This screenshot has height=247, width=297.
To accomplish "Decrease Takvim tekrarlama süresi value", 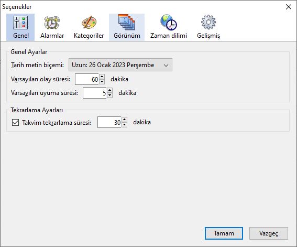I will (x=124, y=125).
